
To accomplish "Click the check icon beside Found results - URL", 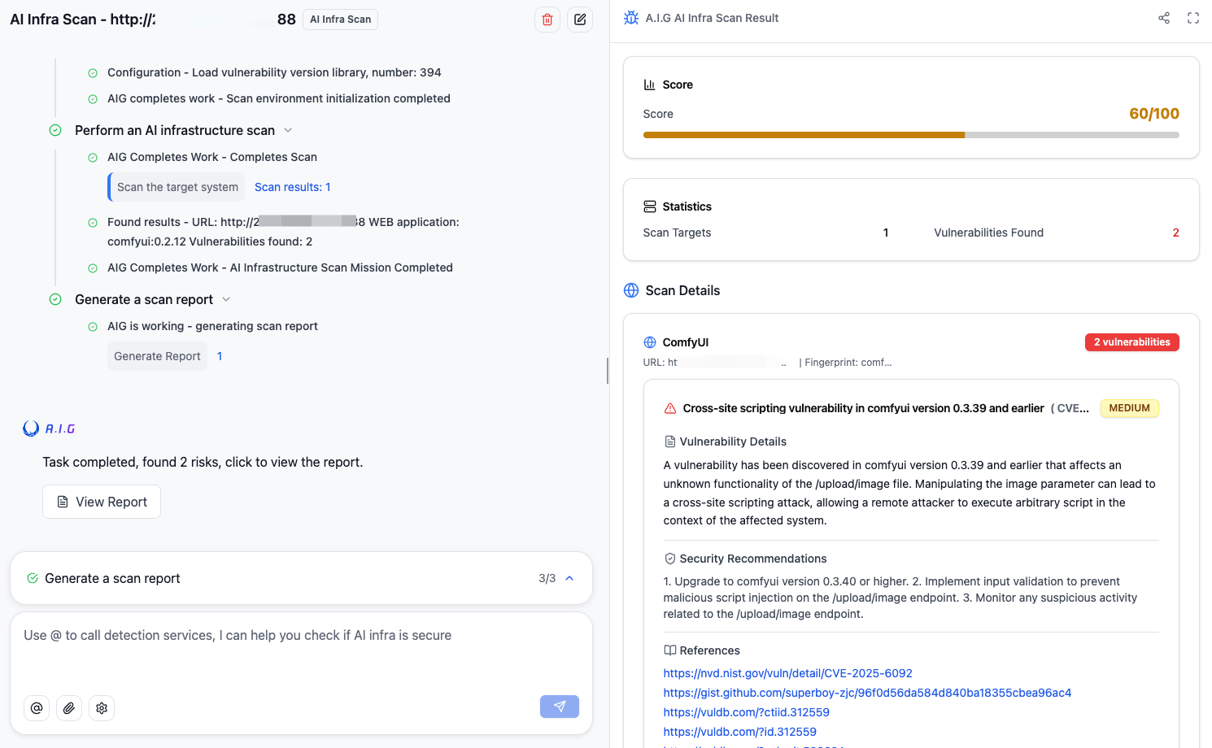I will pyautogui.click(x=93, y=222).
